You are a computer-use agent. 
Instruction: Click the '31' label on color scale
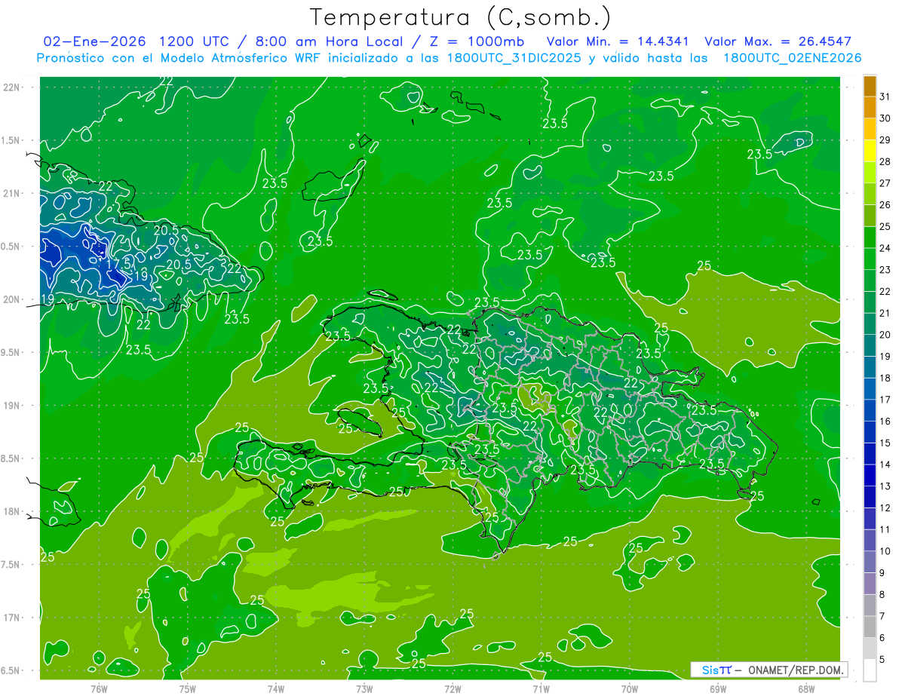click(885, 97)
